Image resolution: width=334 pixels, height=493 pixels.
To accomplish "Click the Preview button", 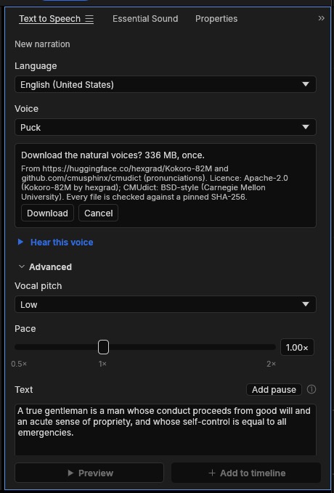I will (89, 473).
